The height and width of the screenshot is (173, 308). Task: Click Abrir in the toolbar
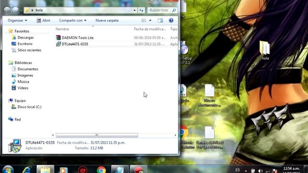[x=43, y=20]
